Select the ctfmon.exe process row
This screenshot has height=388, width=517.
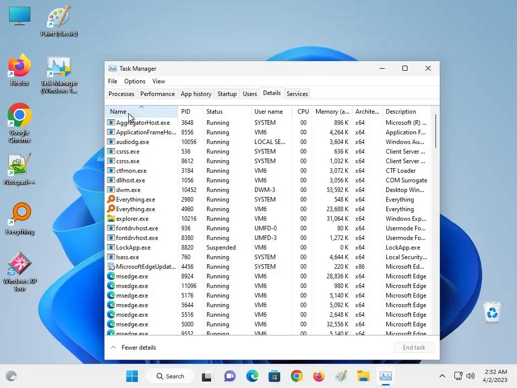[x=268, y=171]
